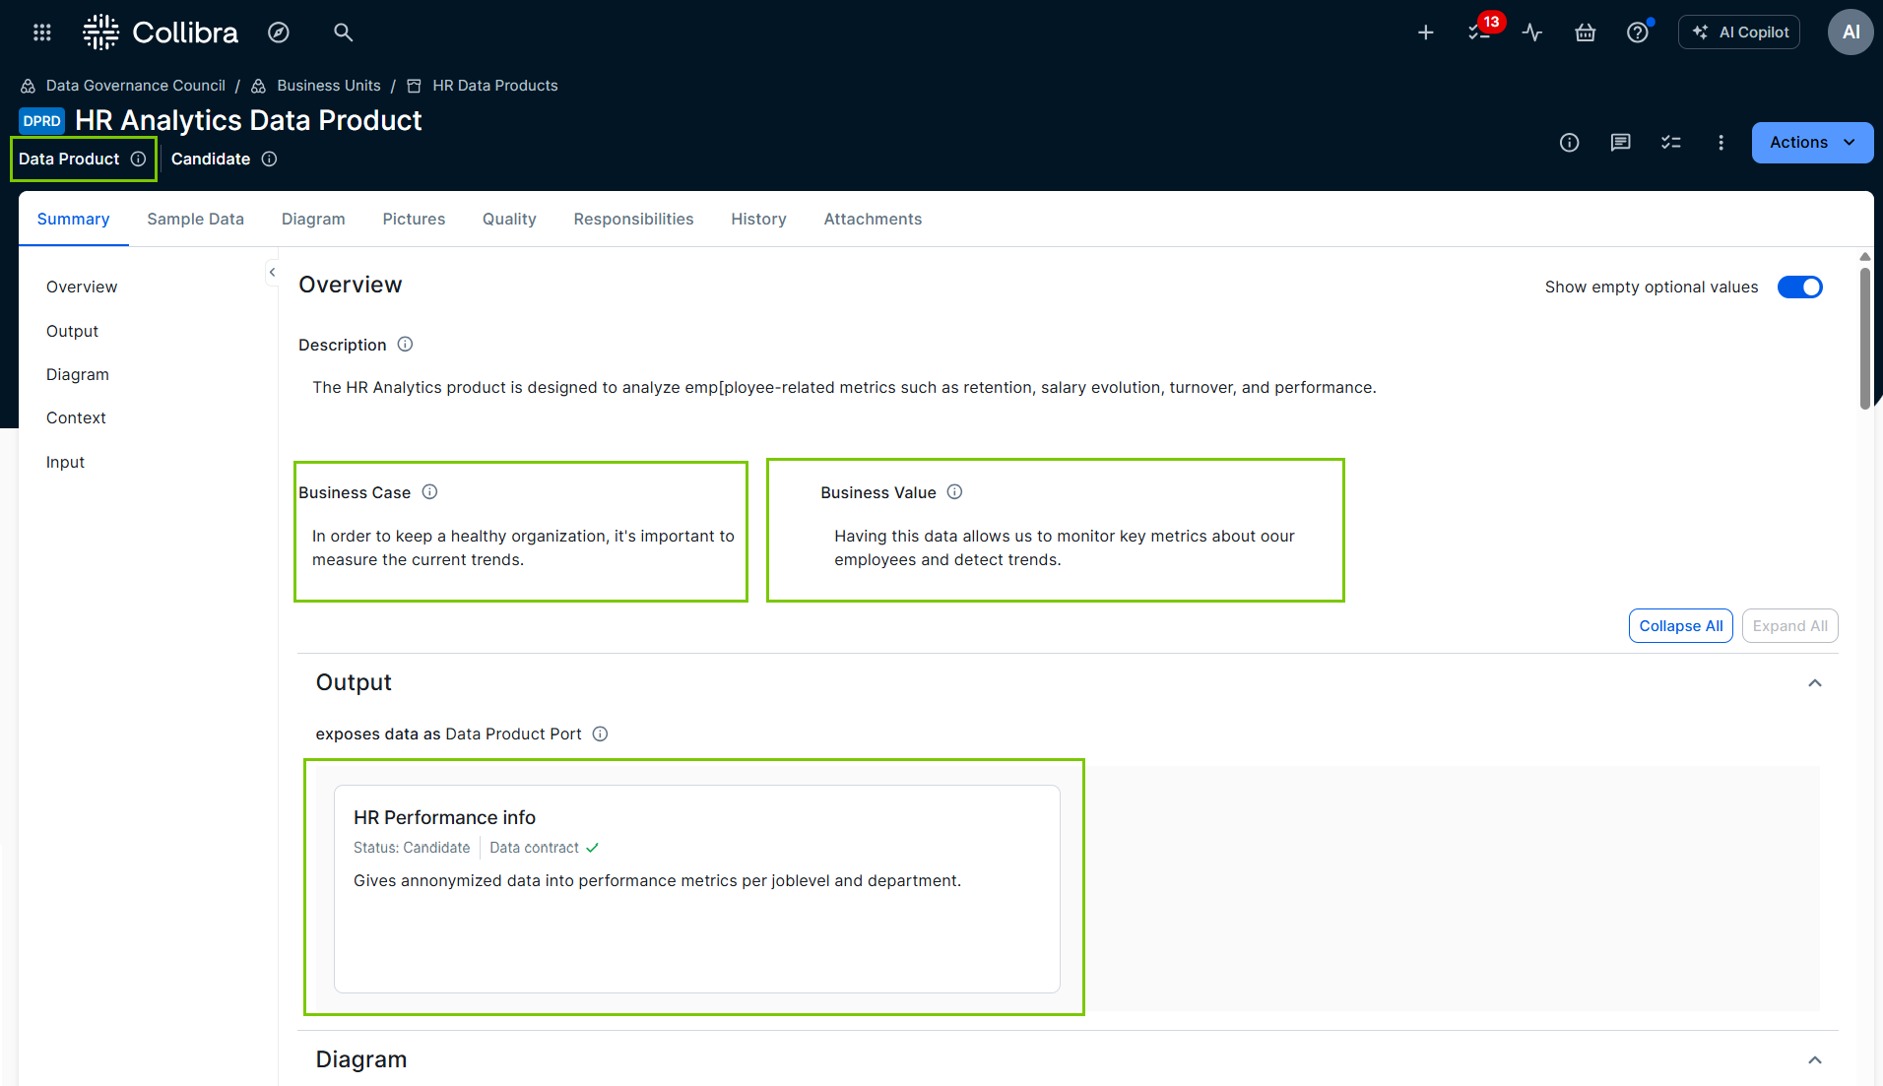Click the activity feed icon
The height and width of the screenshot is (1086, 1883).
pos(1532,32)
